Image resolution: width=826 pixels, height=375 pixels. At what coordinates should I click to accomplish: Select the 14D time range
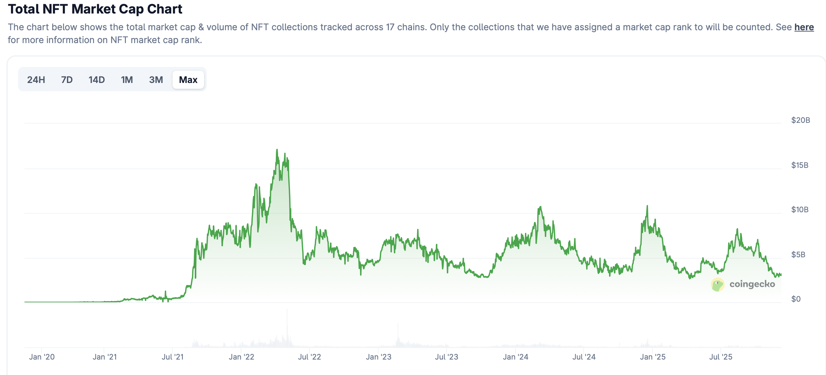tap(96, 79)
